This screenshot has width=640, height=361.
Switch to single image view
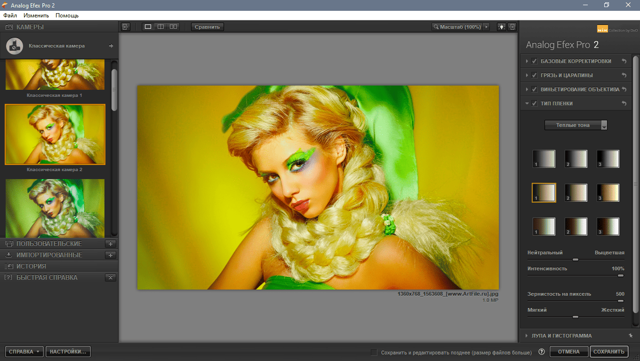148,27
